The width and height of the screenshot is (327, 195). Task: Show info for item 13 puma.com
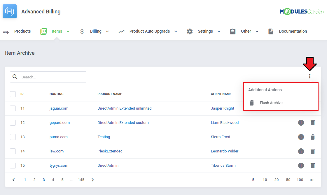tap(301, 137)
